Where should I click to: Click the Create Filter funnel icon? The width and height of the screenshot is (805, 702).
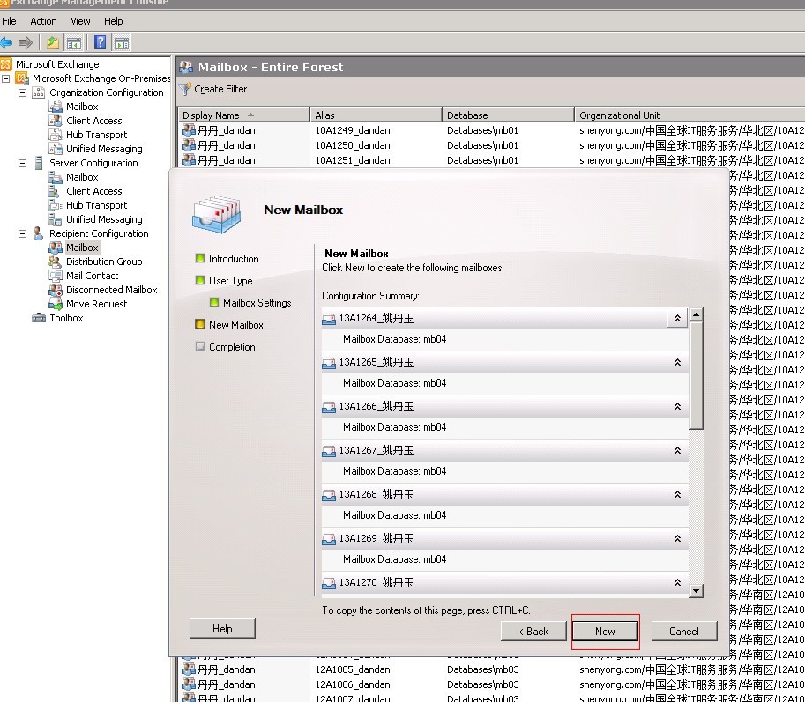(x=185, y=89)
